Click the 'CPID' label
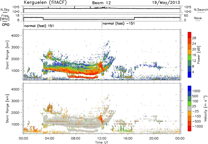Image resolution: width=208 pixels, height=144 pixels. [6, 25]
